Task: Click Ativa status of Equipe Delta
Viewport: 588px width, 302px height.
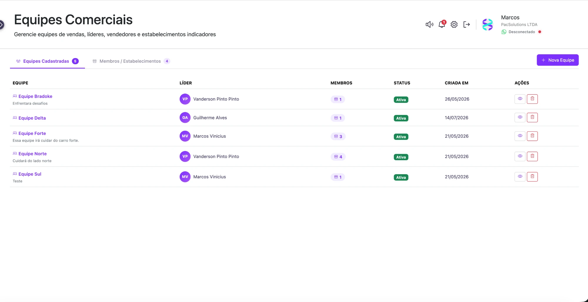Action: pyautogui.click(x=401, y=118)
